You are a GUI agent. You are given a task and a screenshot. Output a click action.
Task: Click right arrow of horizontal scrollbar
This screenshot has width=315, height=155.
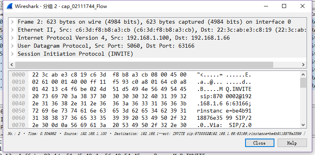(x=303, y=65)
